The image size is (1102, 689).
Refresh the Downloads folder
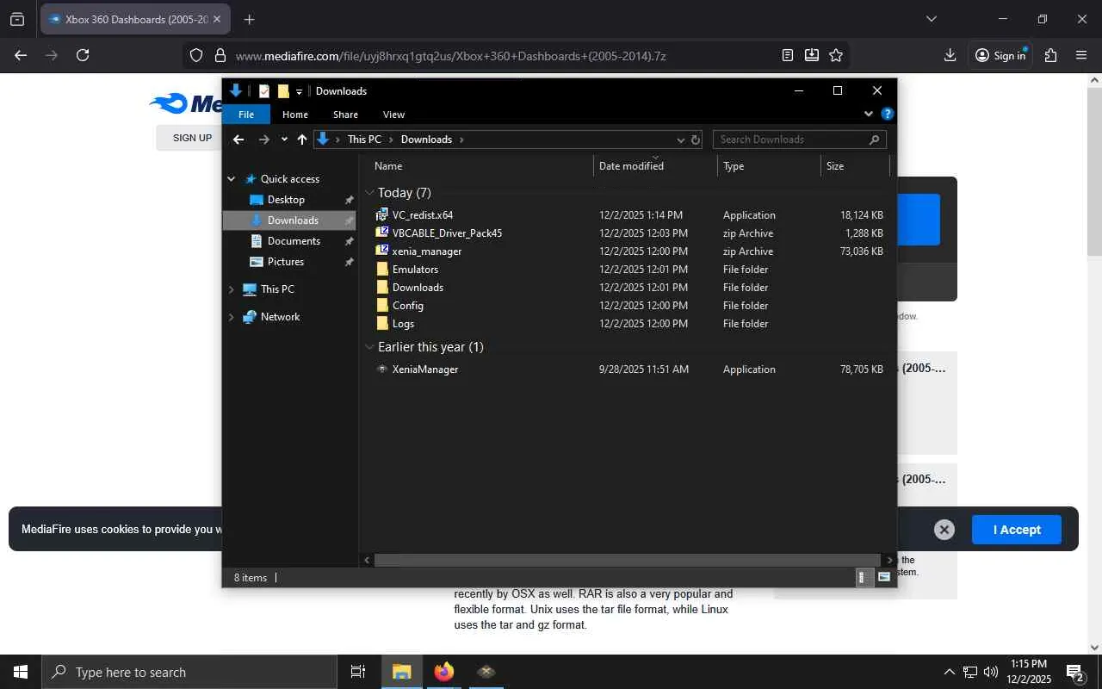click(695, 140)
